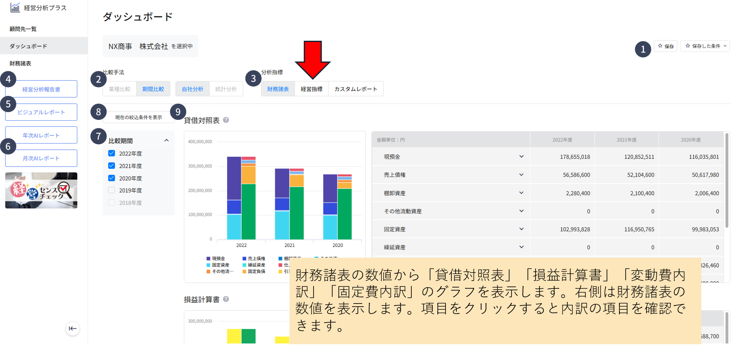Click the 経営センスチェック banner image

pyautogui.click(x=41, y=191)
